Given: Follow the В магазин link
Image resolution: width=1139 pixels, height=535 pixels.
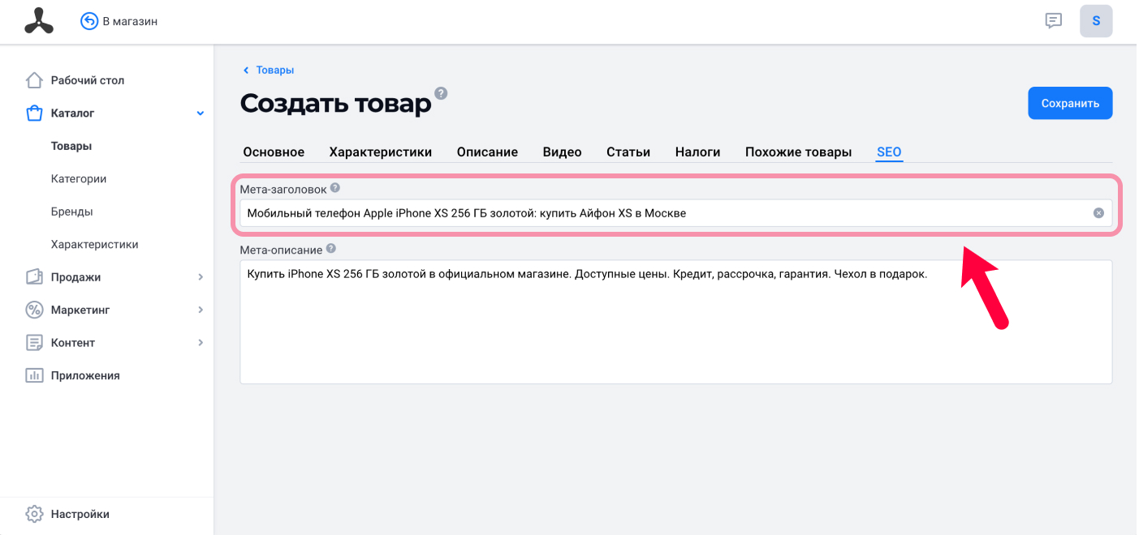Looking at the screenshot, I should [130, 22].
